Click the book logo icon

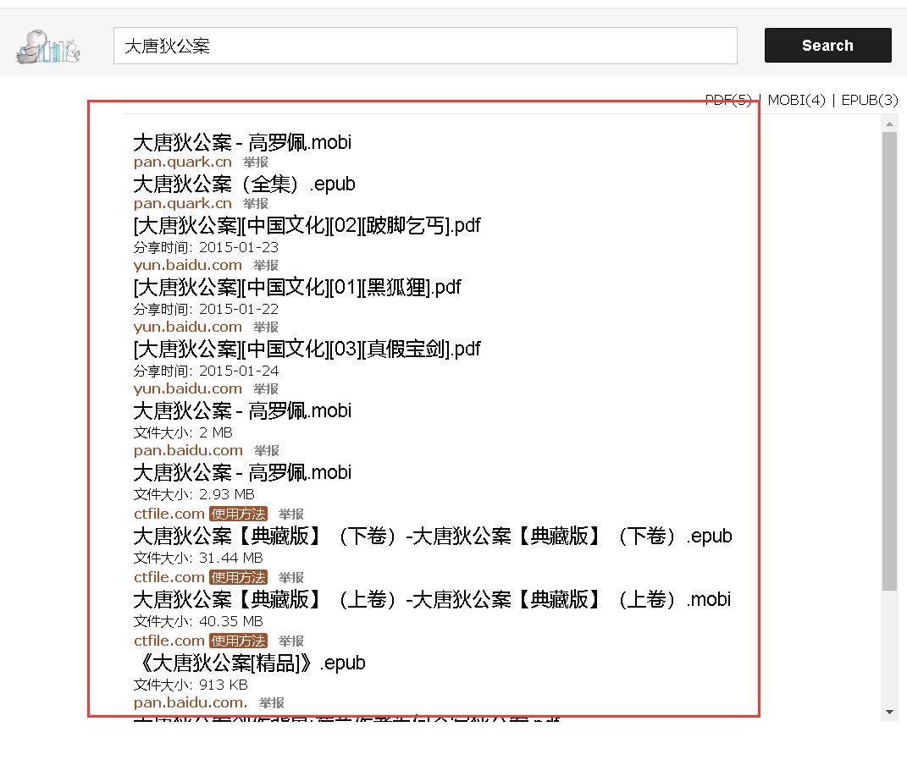click(47, 47)
